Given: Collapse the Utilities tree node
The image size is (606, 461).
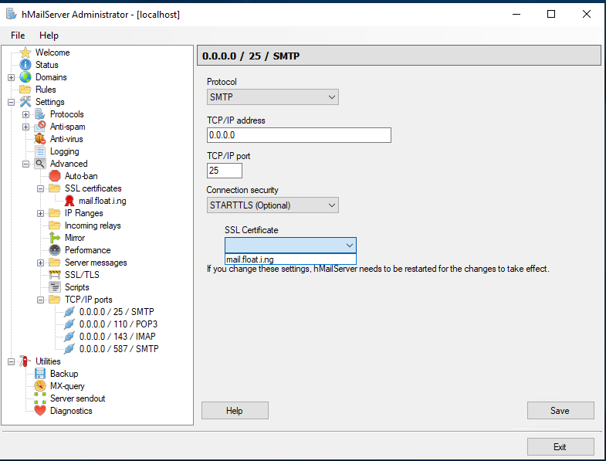Looking at the screenshot, I should tap(11, 361).
